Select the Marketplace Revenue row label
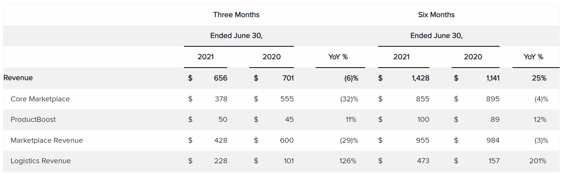Viewport: 562px width, 175px height. point(46,140)
